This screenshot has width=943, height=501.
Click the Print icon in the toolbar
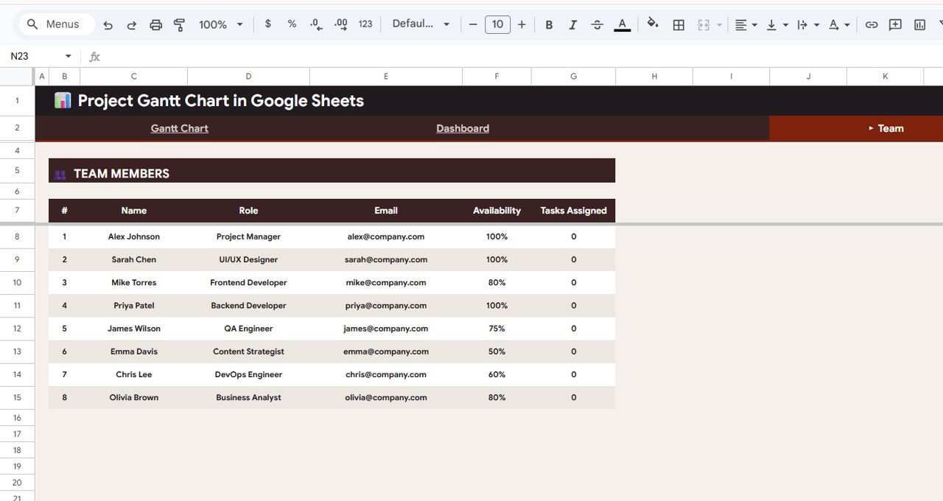(x=155, y=24)
